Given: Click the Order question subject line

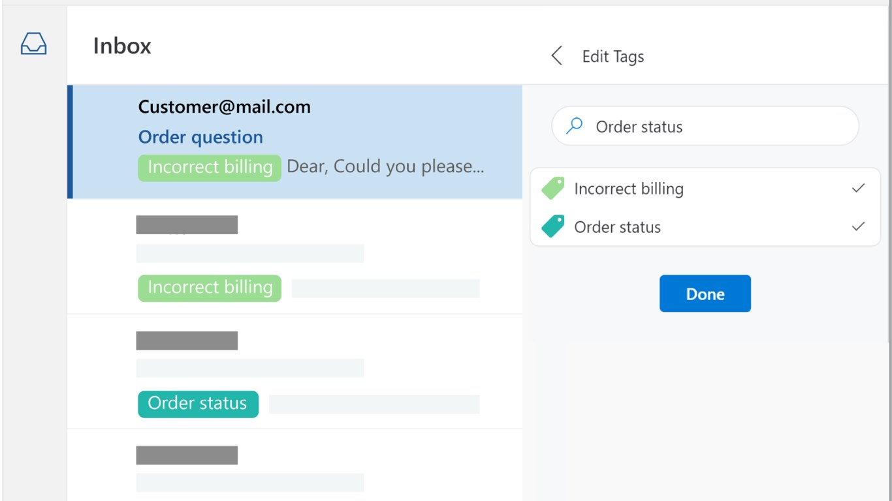Looking at the screenshot, I should click(200, 137).
